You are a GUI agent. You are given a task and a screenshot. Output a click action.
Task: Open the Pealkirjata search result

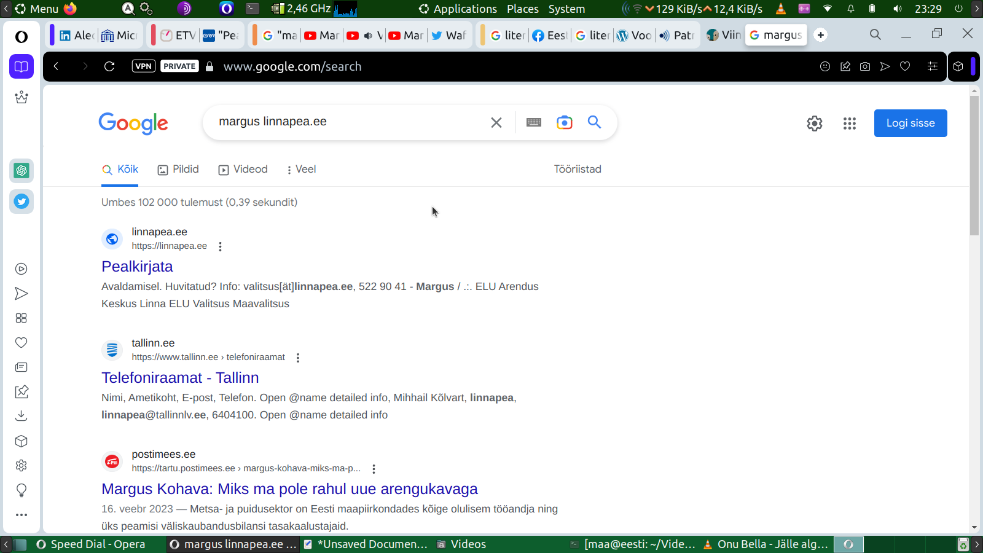coord(137,267)
